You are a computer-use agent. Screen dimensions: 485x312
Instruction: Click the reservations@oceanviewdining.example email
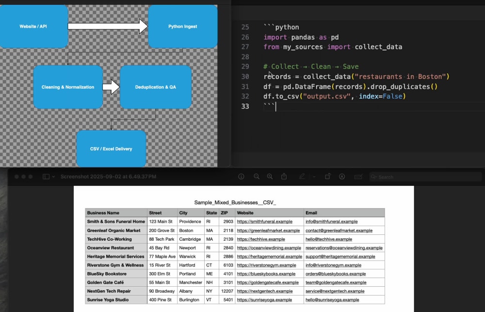[344, 248]
